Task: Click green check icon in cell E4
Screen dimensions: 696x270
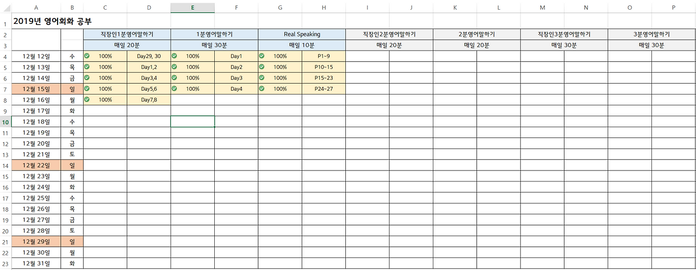Action: pos(174,56)
